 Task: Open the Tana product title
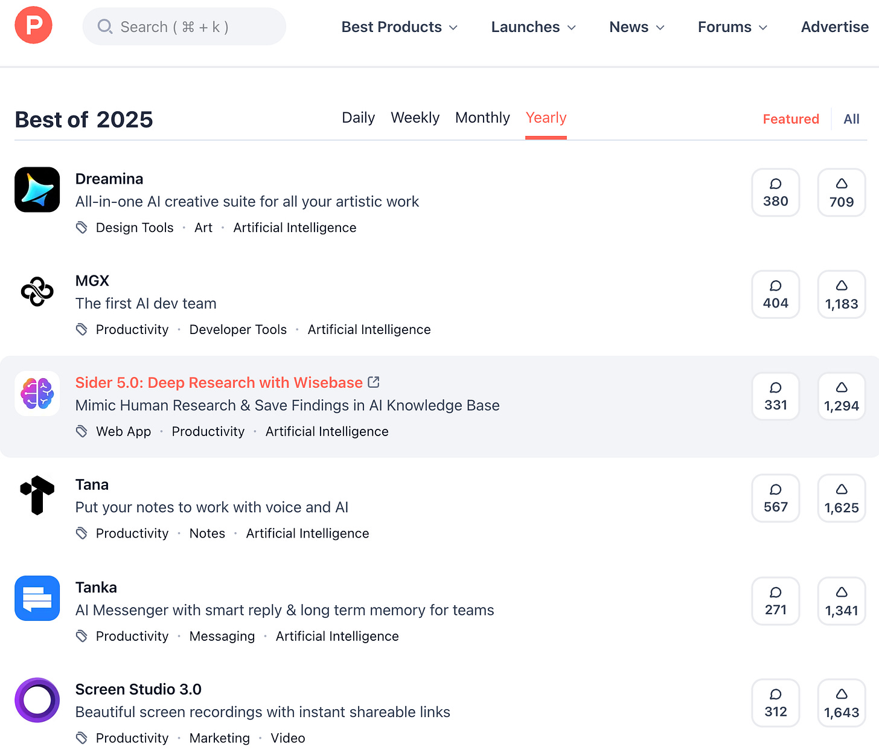pos(92,484)
